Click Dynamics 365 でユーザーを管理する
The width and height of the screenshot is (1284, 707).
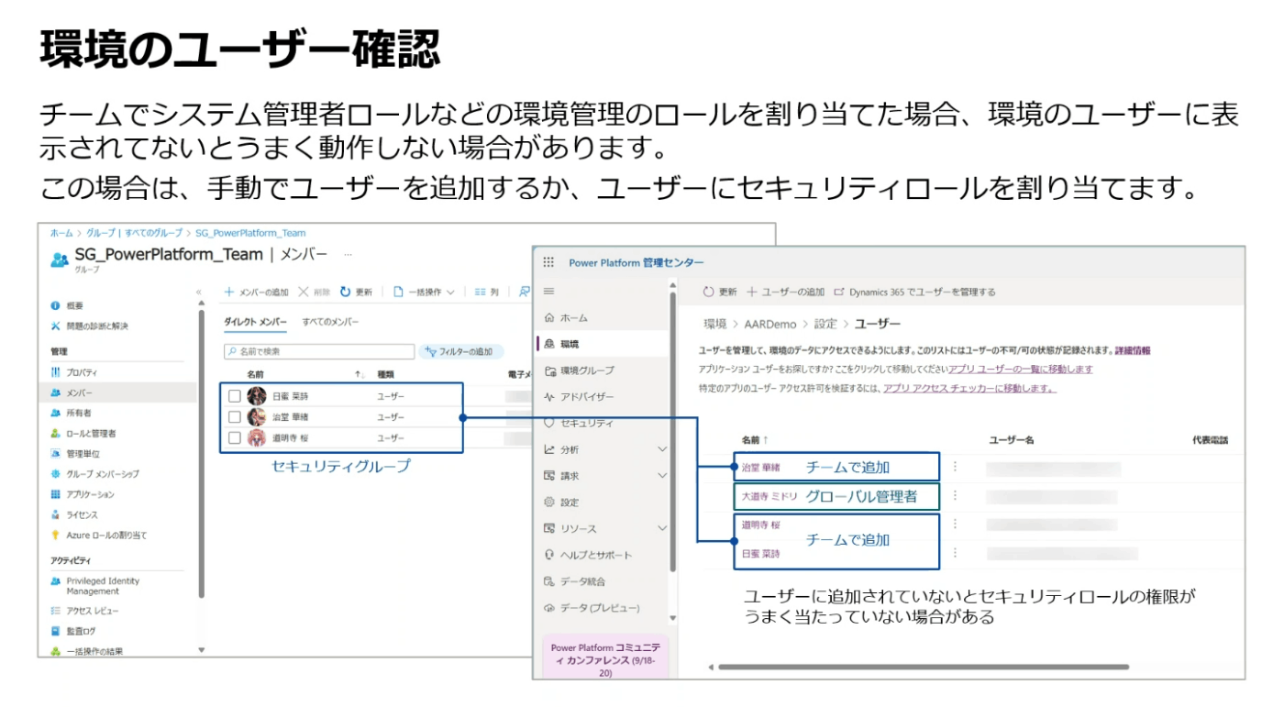tap(915, 292)
